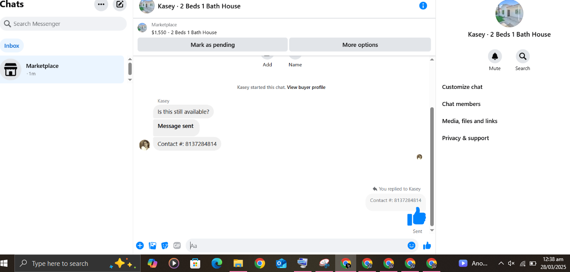
Task: Focus the Search Messenger field
Action: [x=64, y=24]
